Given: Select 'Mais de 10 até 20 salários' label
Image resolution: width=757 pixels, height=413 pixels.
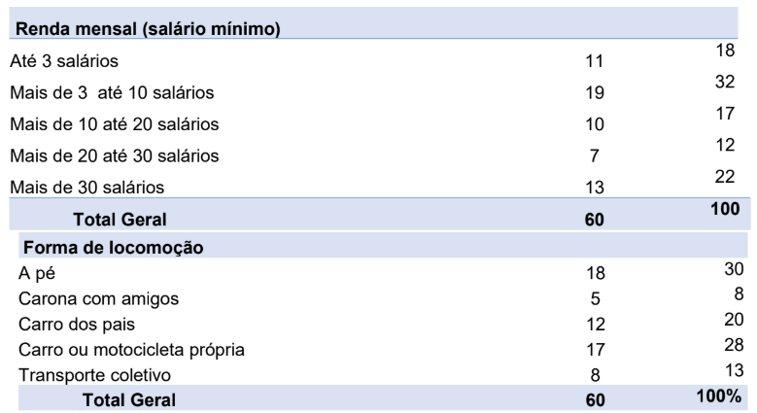Looking at the screenshot, I should (115, 124).
